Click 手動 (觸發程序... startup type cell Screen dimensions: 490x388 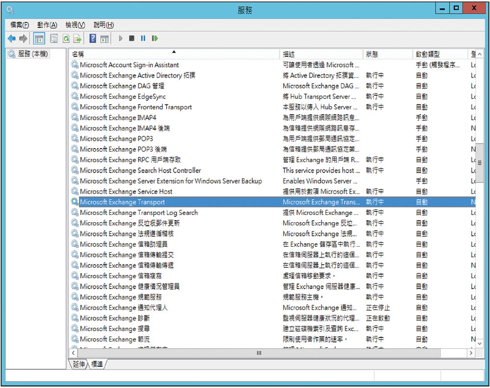click(438, 65)
